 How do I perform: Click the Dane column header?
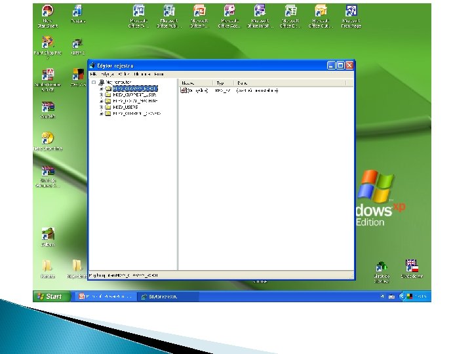(243, 83)
